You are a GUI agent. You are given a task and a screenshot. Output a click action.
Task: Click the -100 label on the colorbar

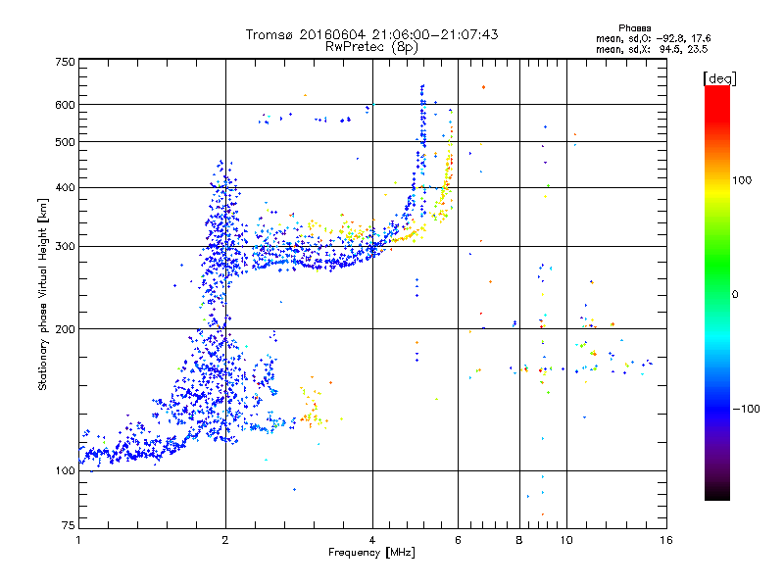[x=746, y=409]
